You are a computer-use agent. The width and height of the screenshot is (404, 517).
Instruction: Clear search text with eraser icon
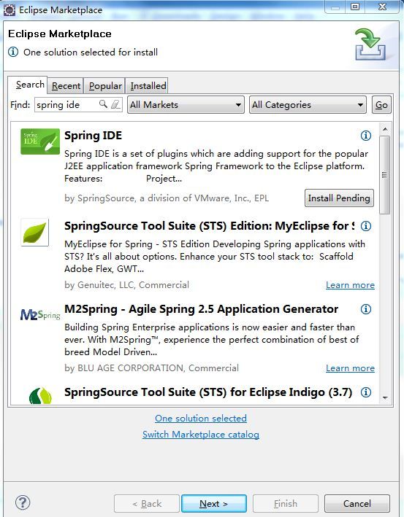click(115, 104)
